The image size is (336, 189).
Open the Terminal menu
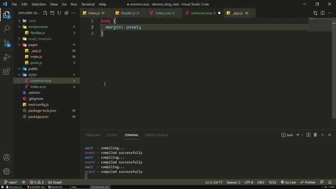(x=88, y=4)
